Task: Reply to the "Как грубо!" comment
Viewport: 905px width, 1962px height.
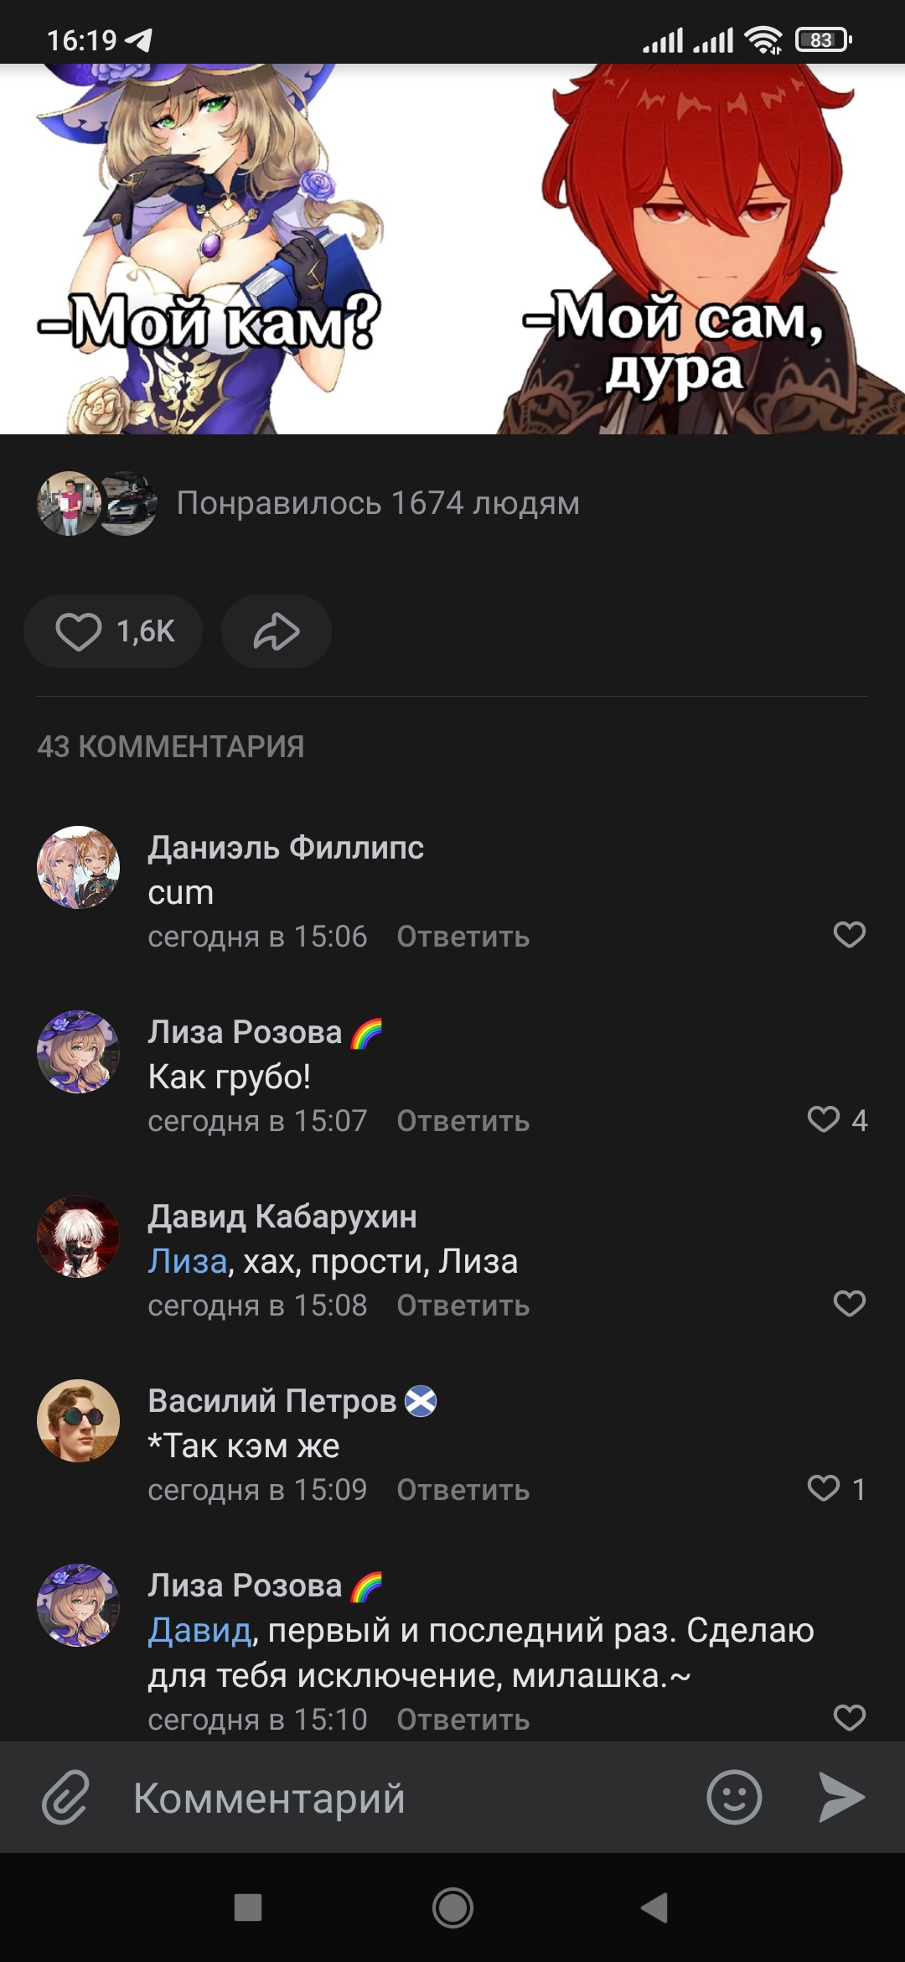Action: coord(463,1121)
